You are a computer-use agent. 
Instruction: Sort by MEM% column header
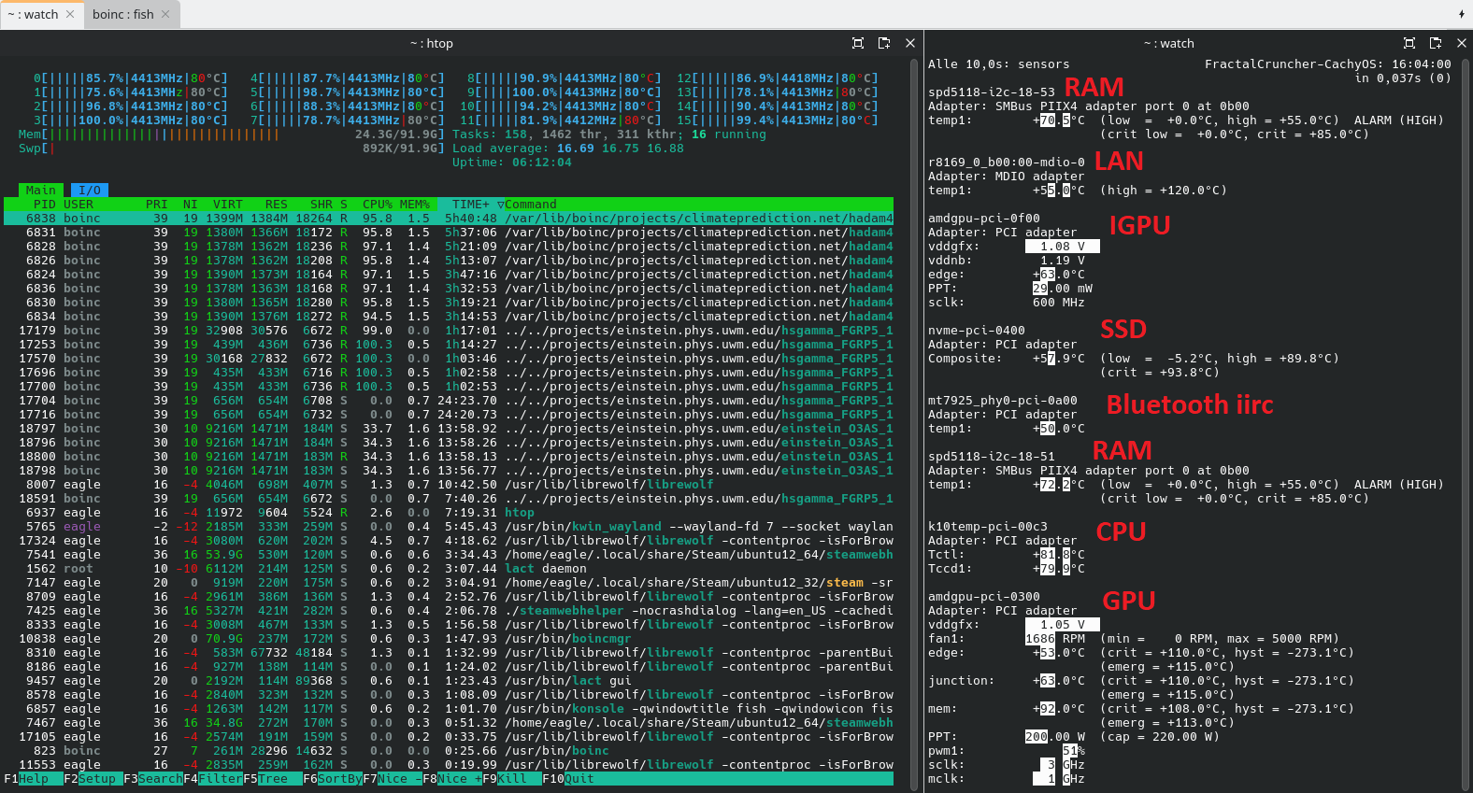(x=415, y=205)
